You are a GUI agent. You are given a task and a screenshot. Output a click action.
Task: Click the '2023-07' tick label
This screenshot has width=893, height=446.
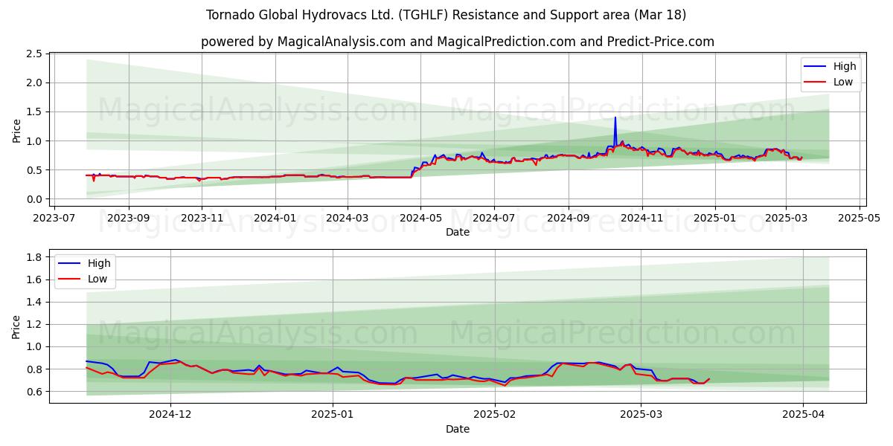pos(55,218)
